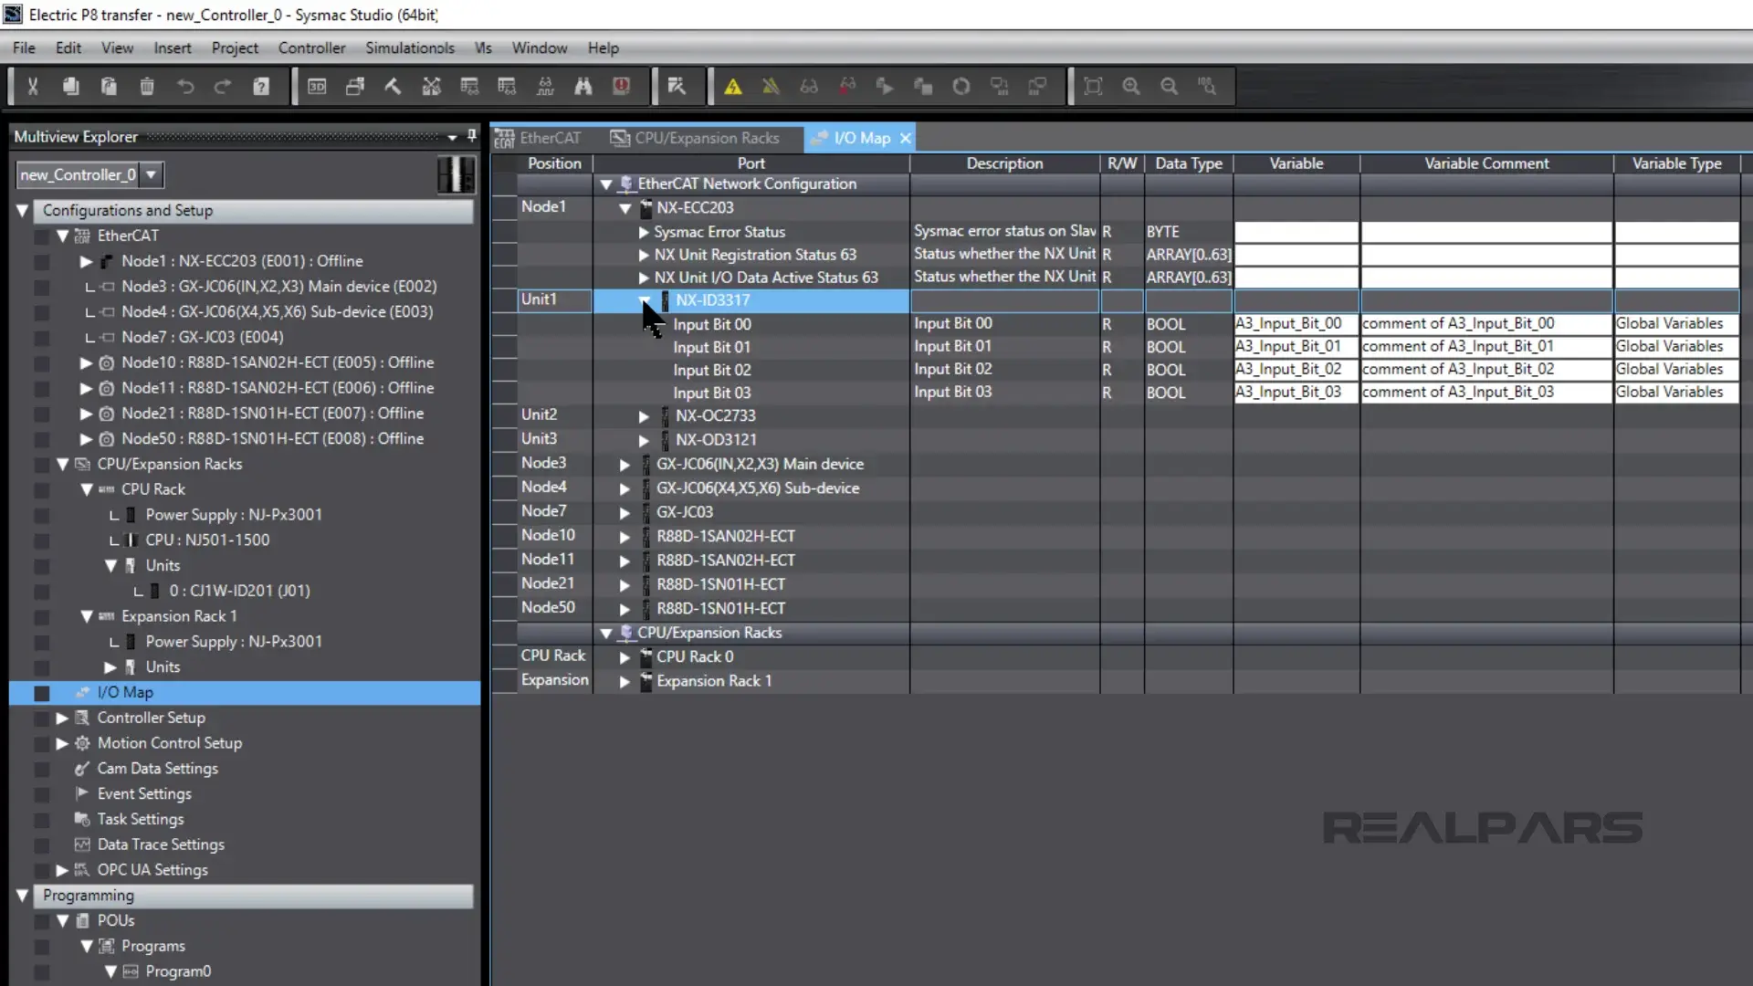Build the controller project

pos(393,86)
